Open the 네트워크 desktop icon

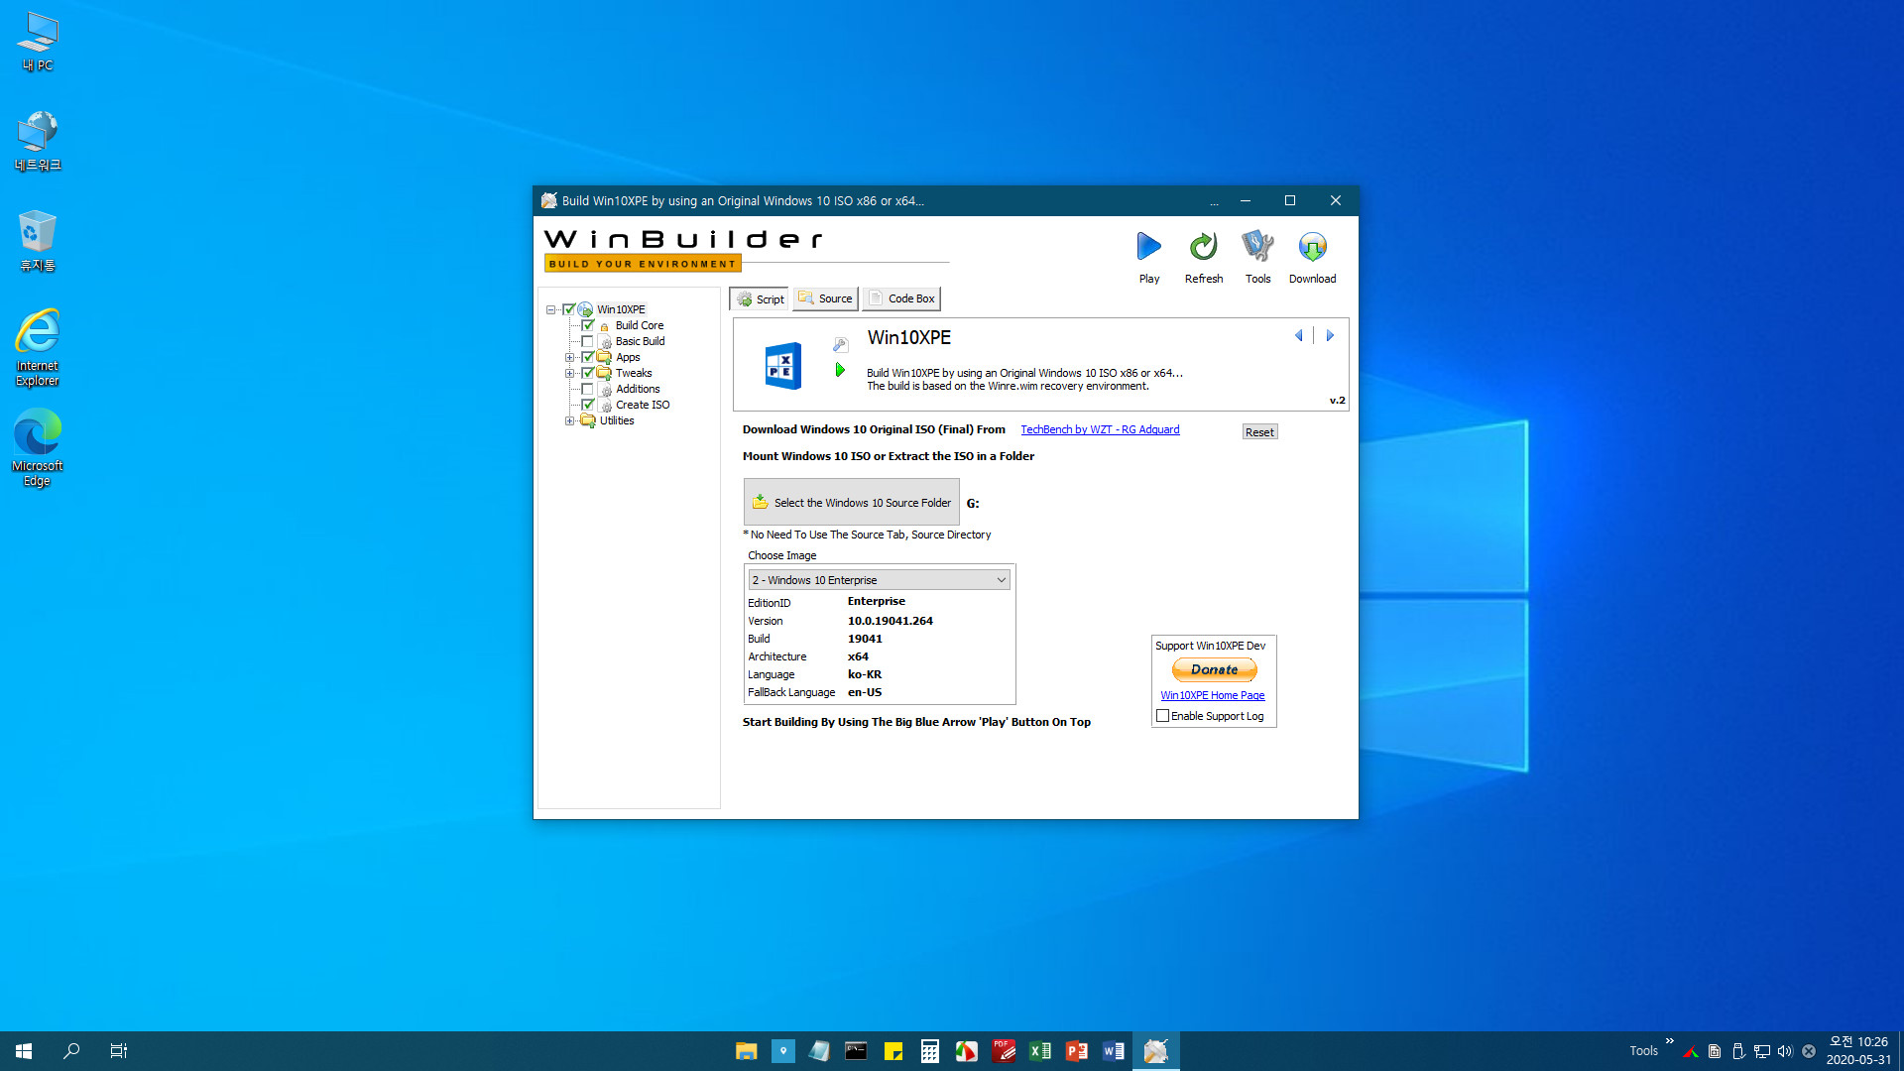coord(38,141)
